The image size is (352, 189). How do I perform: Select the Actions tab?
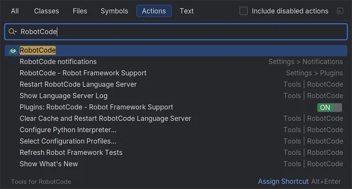click(154, 11)
